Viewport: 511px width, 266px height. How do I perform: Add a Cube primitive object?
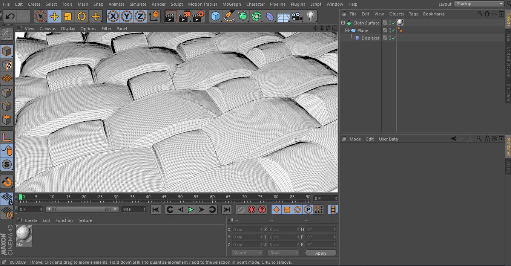[x=215, y=17]
